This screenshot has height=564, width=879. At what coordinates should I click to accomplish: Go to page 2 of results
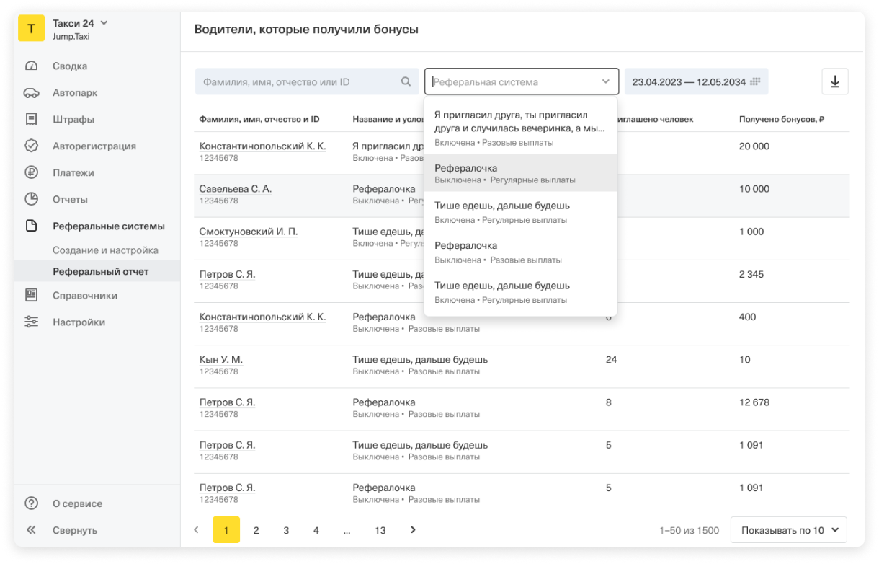pos(256,530)
